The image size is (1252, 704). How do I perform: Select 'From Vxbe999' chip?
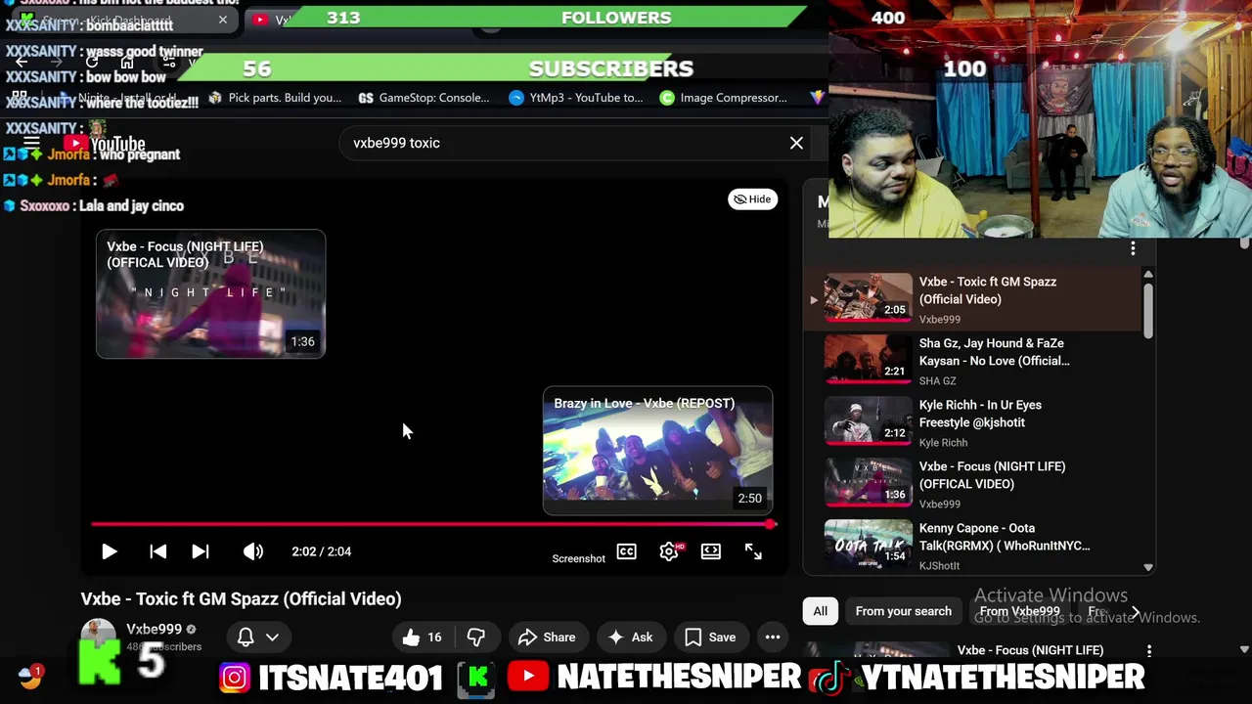[x=1019, y=611]
